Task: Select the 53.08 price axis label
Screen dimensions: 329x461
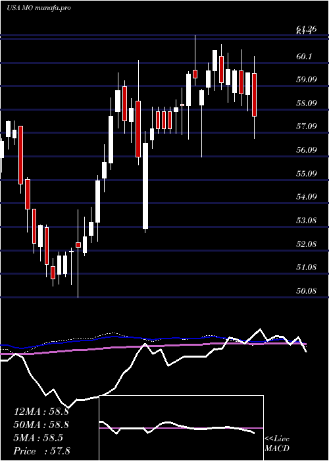Action: tap(306, 220)
